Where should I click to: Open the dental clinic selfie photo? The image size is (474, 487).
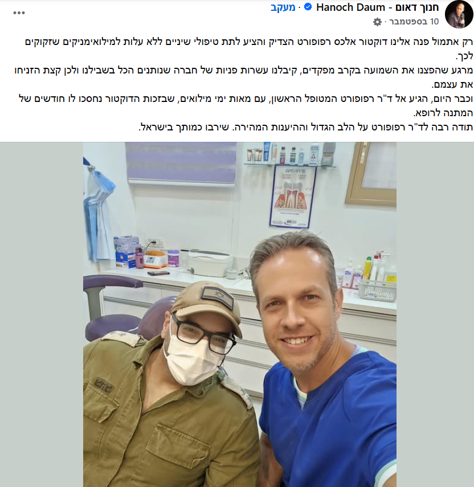(x=239, y=314)
